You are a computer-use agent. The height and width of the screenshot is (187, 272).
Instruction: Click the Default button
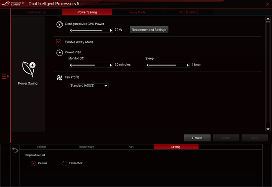pos(197,138)
